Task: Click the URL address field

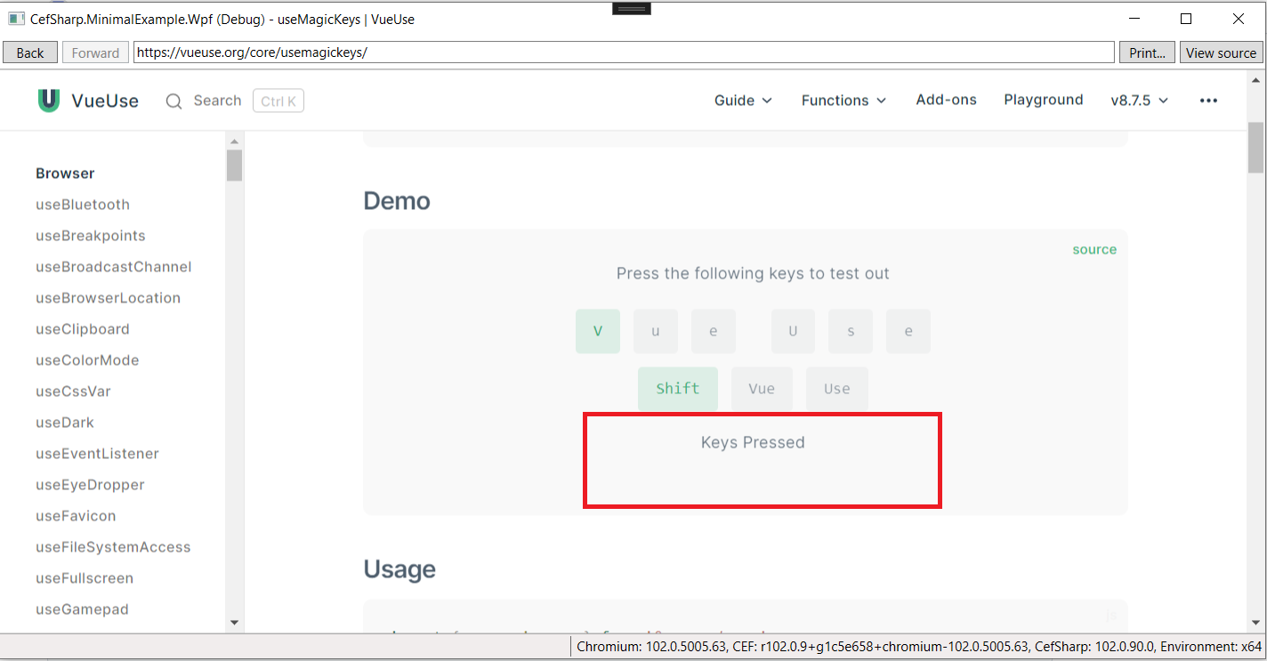Action: pos(624,52)
